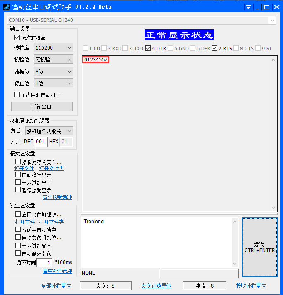Click send area scrollbar up arrow
Screen dimensions: 283x295
coord(235,222)
